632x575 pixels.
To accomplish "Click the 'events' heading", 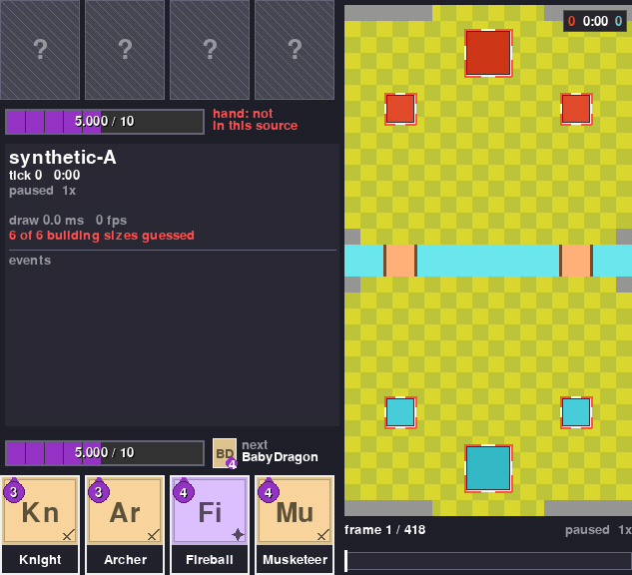I will click(x=30, y=261).
